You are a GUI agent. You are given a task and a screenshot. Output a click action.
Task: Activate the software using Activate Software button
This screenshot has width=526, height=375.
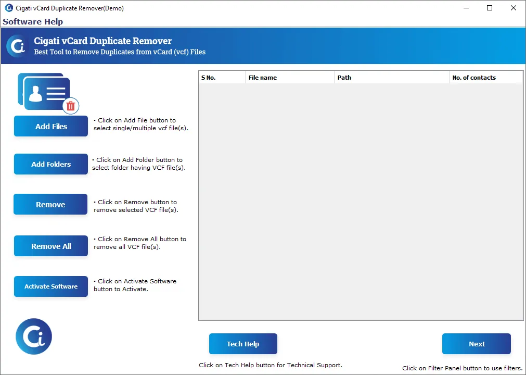(x=50, y=286)
